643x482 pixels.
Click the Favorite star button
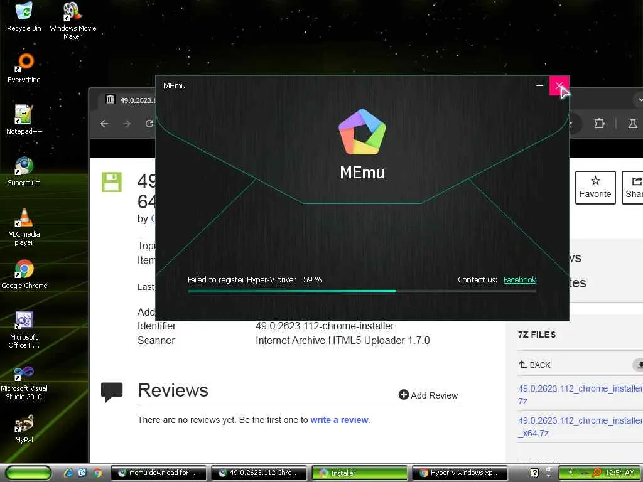595,187
